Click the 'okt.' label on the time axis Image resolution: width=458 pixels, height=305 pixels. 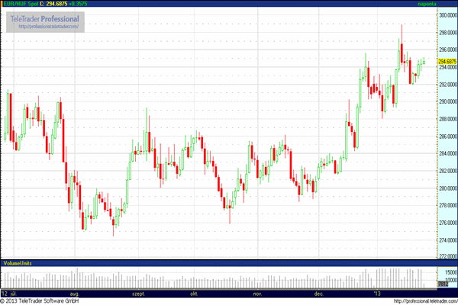[195, 293]
